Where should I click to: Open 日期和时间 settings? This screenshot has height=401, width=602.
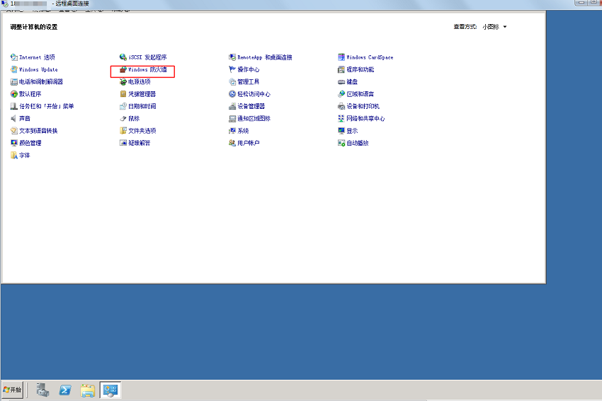142,106
